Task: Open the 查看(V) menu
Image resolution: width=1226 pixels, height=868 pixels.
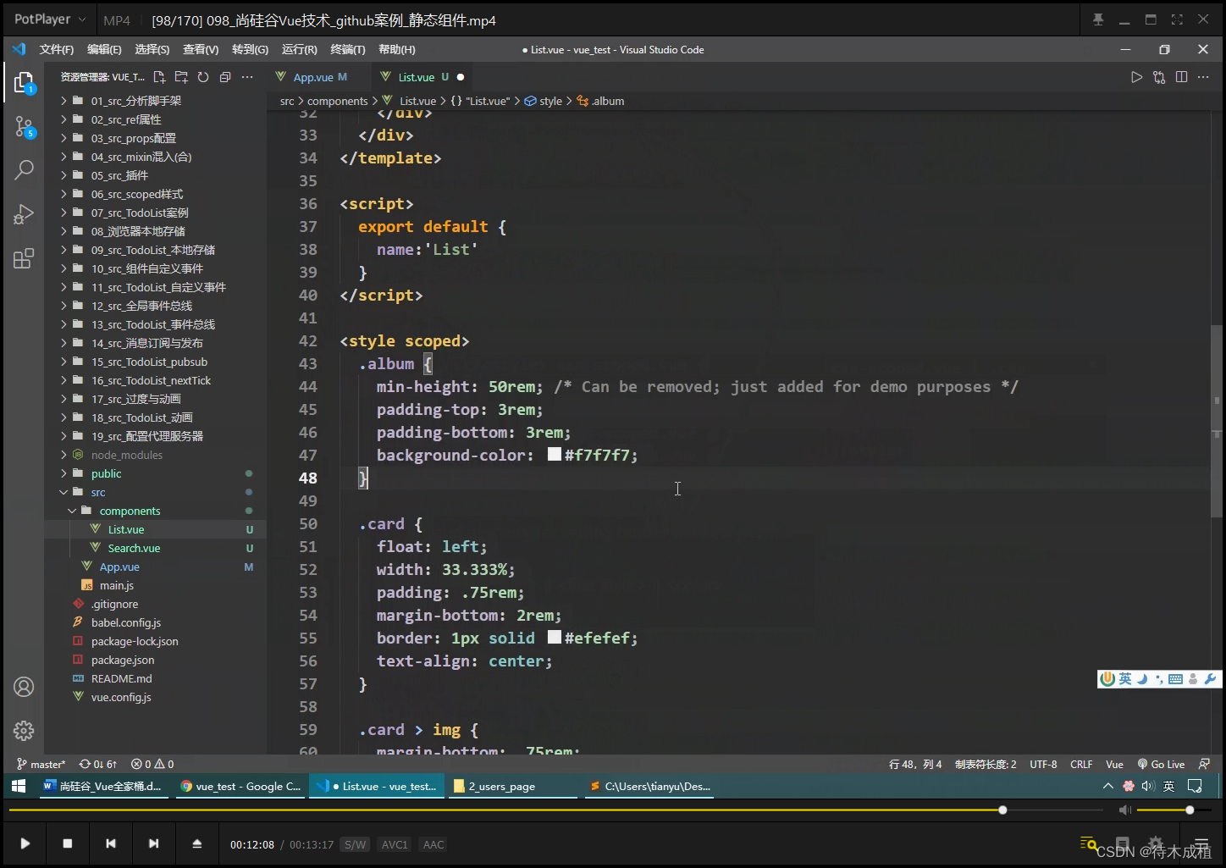Action: click(x=201, y=50)
